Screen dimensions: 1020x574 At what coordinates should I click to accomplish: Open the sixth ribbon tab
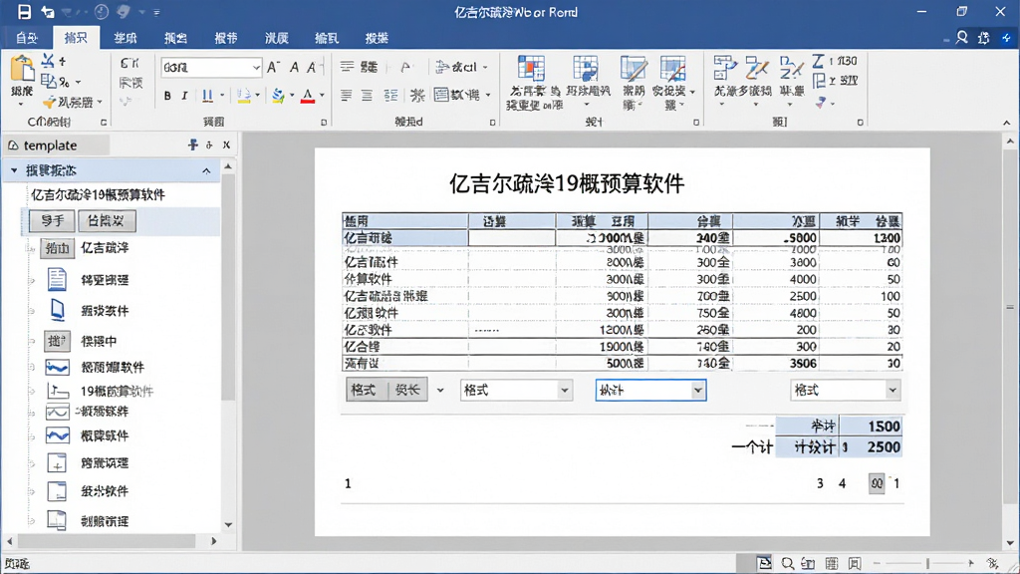277,38
